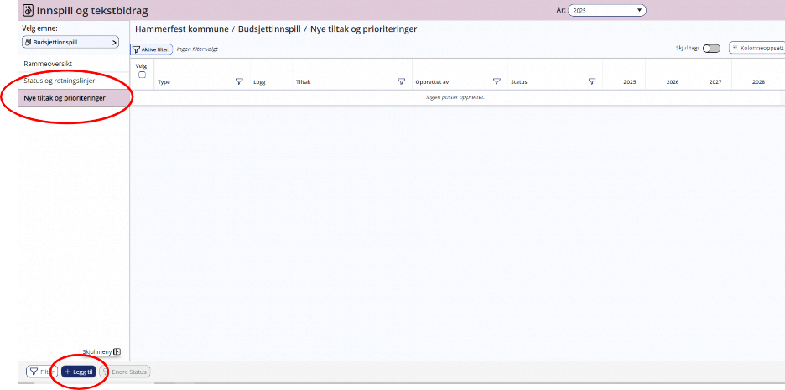
Task: Collapse sidebar with Skjul meny icon
Action: click(x=117, y=351)
